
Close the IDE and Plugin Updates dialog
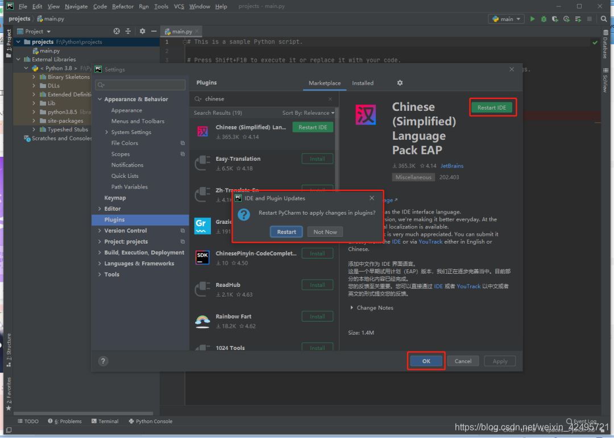pyautogui.click(x=372, y=198)
